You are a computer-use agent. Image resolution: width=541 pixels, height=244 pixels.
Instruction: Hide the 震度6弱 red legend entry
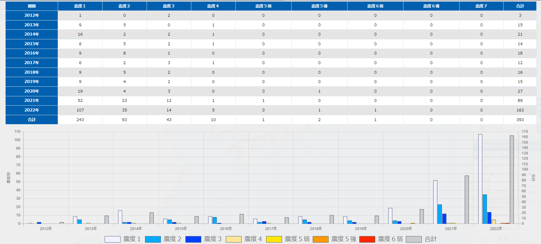pyautogui.click(x=367, y=239)
